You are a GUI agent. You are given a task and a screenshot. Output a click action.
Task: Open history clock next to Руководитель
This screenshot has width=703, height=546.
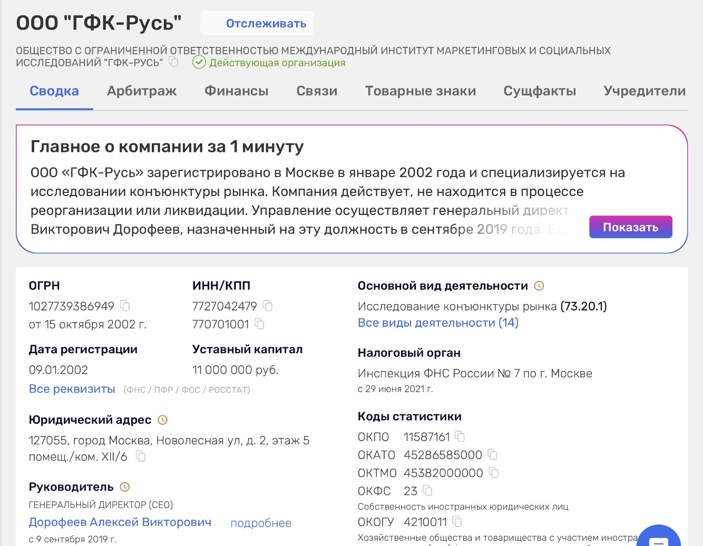pos(125,487)
